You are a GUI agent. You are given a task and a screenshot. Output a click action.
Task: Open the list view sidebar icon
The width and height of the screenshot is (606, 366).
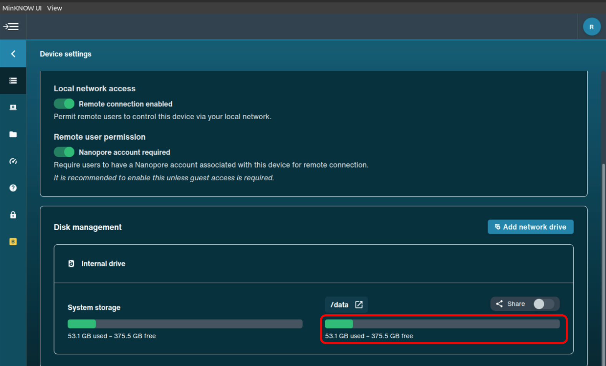click(13, 81)
